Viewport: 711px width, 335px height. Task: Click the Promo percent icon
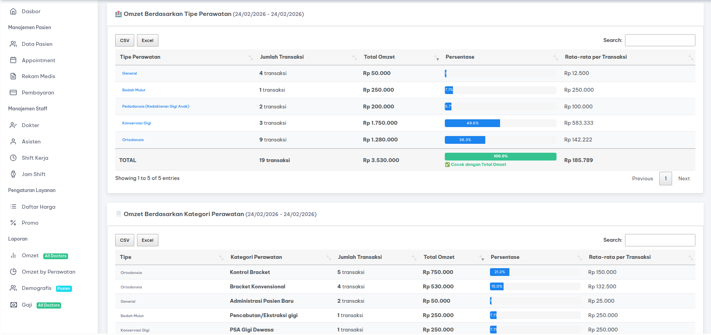pyautogui.click(x=13, y=223)
